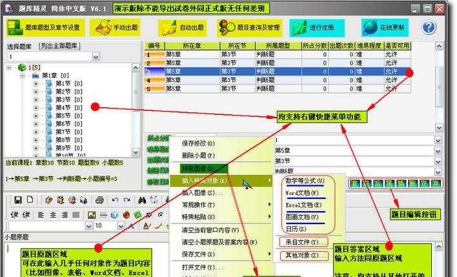Select 第9节 [0] in the tree
Screen dimensions: 457x277
point(69,148)
